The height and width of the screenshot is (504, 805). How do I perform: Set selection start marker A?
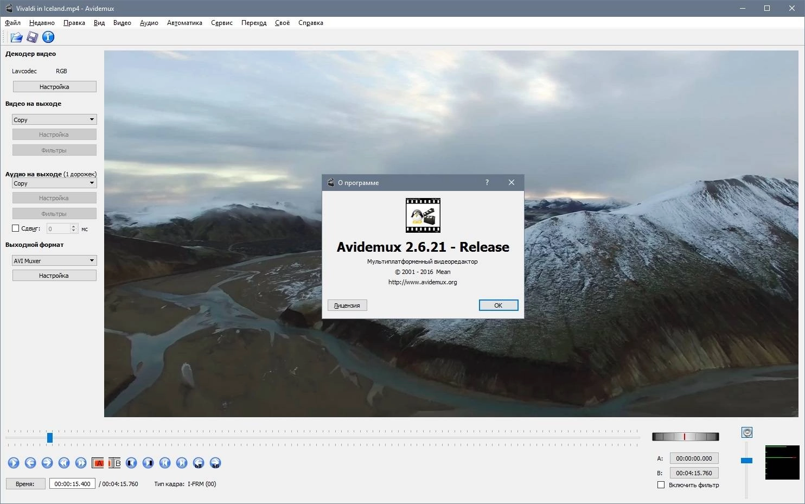pos(98,463)
